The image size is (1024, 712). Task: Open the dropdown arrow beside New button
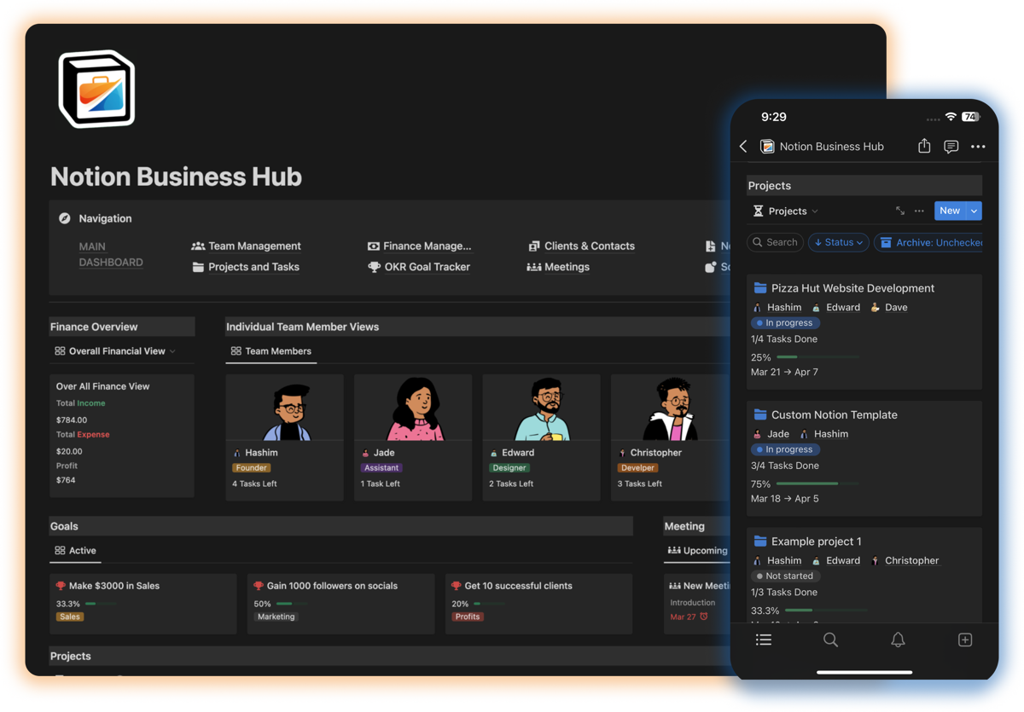pos(974,211)
